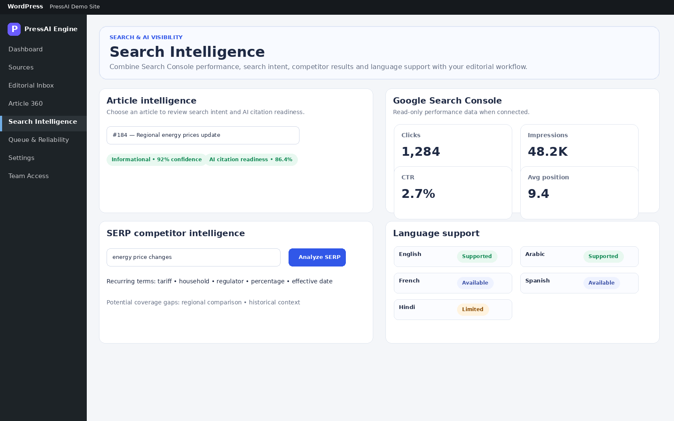Select the CTR 2.7% metric card
Screen dimensions: 674x421
click(x=453, y=193)
